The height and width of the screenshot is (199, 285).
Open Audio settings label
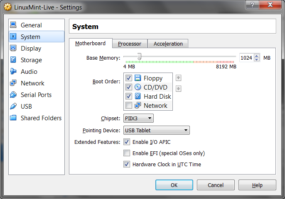(29, 72)
